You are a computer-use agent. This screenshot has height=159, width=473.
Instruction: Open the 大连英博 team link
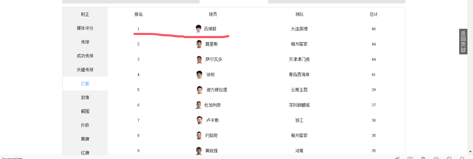tap(299, 29)
